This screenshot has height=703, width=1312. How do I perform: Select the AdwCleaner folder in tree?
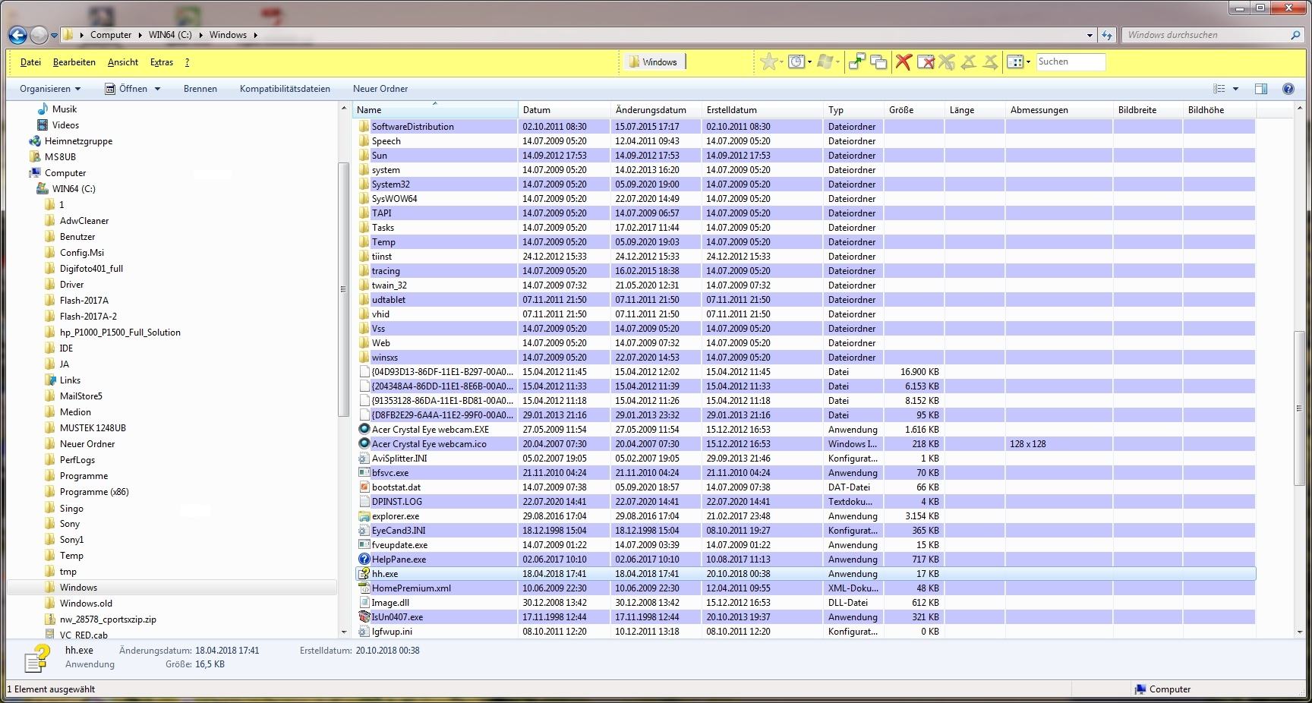pyautogui.click(x=84, y=221)
